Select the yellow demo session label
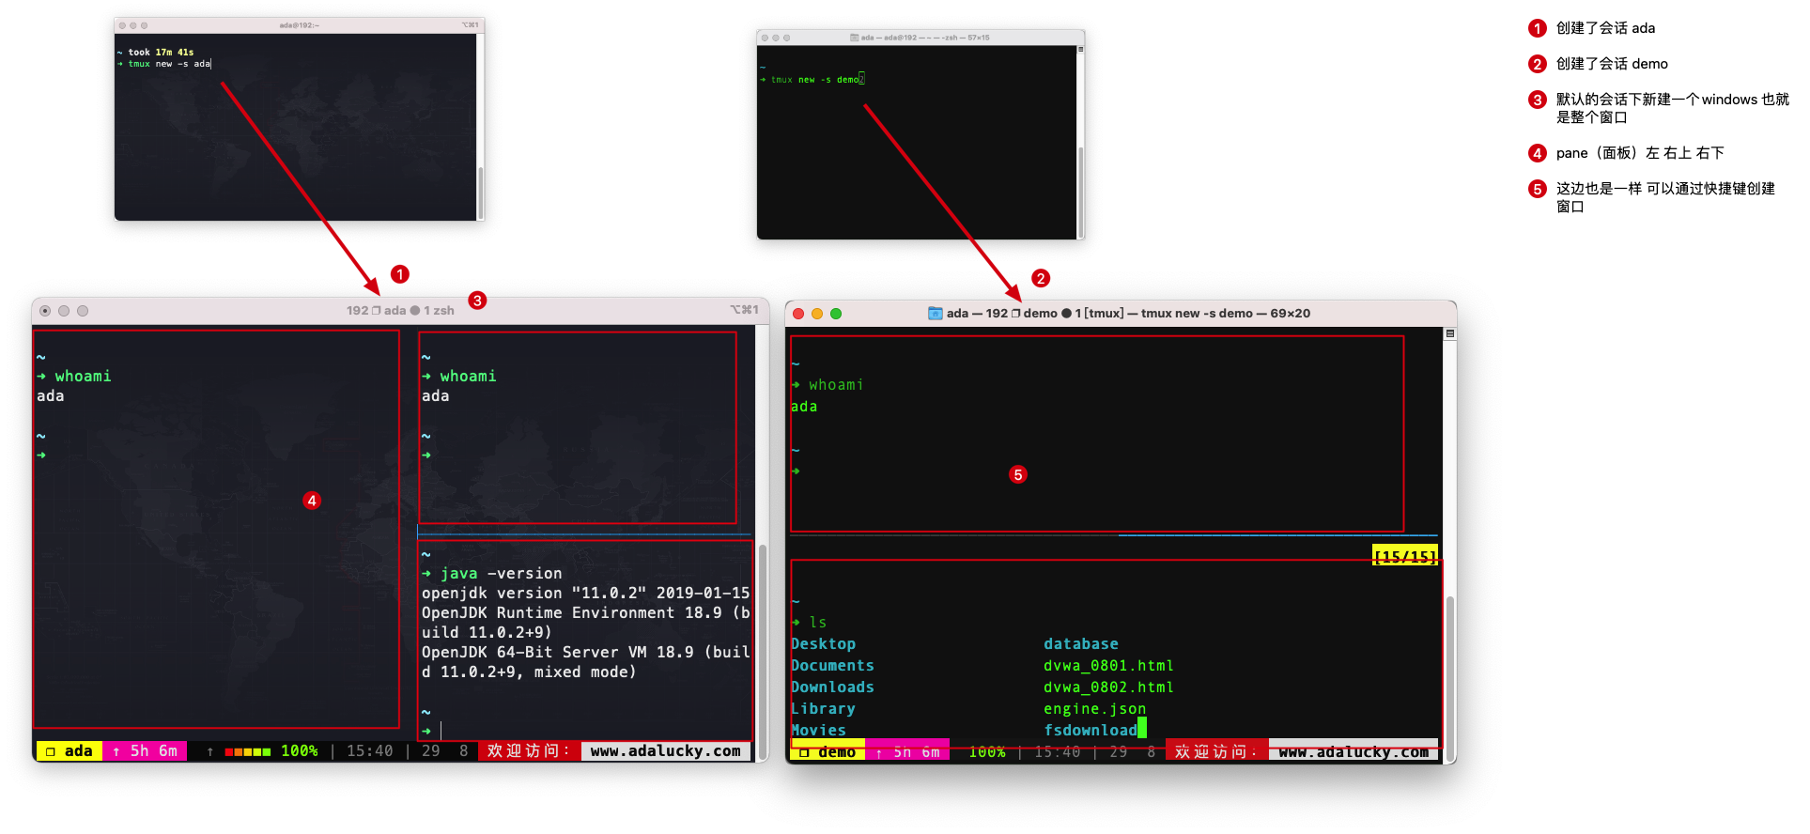Image resolution: width=1810 pixels, height=834 pixels. click(828, 752)
